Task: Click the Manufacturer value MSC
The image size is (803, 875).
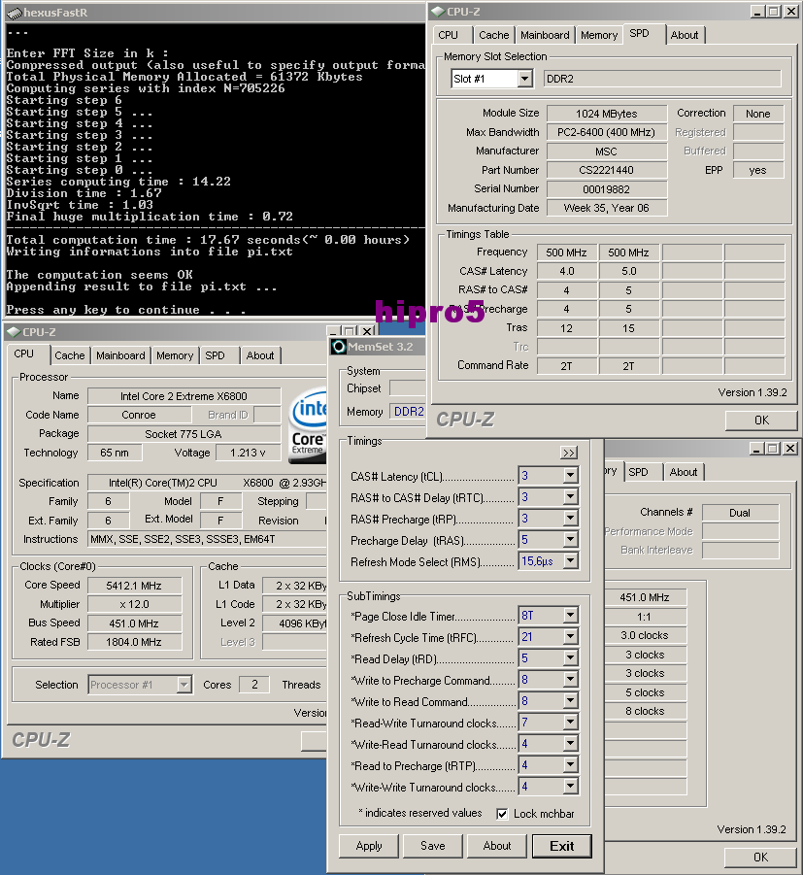Action: coord(607,151)
